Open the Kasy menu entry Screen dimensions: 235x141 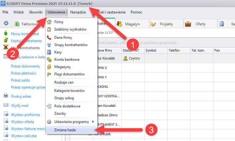pyautogui.click(x=58, y=52)
